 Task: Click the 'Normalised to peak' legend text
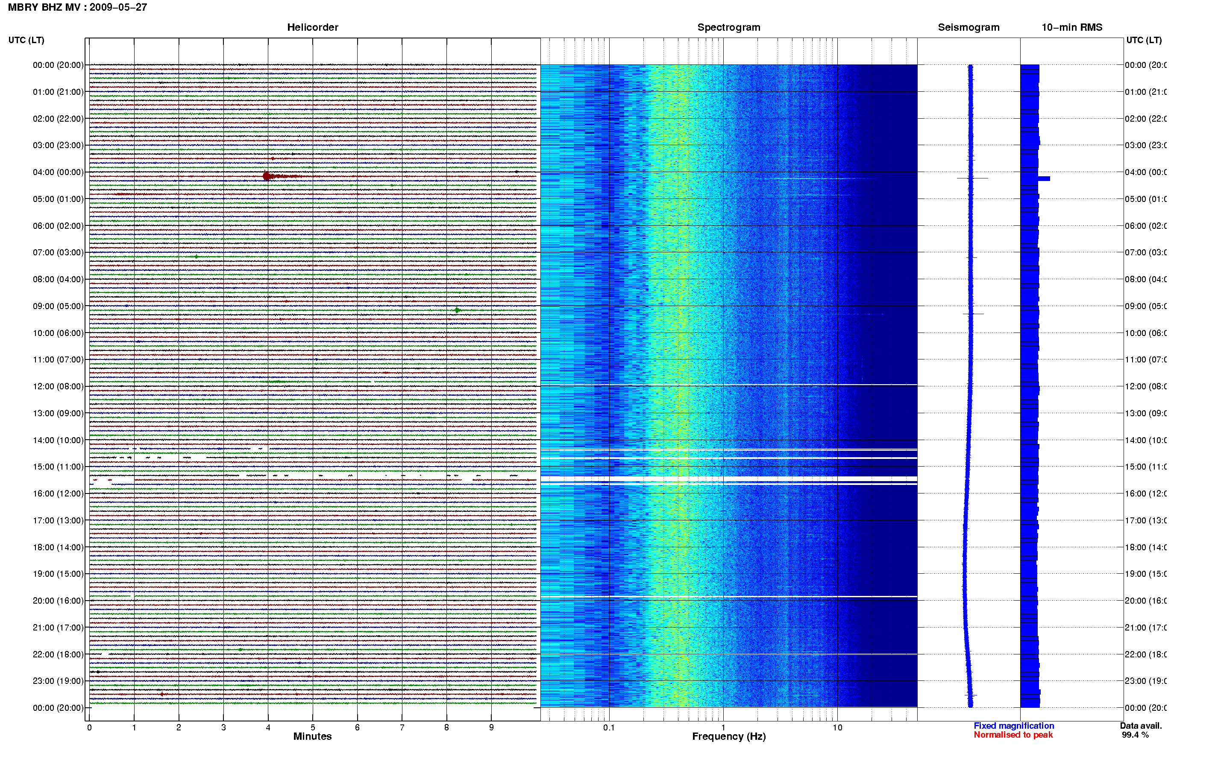tap(1013, 735)
